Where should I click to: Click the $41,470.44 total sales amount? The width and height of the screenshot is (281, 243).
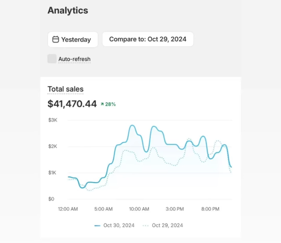click(72, 104)
